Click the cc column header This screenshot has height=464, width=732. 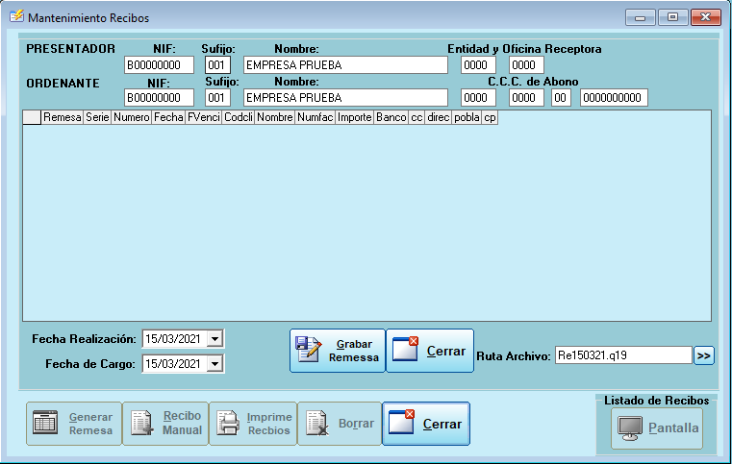tap(416, 117)
